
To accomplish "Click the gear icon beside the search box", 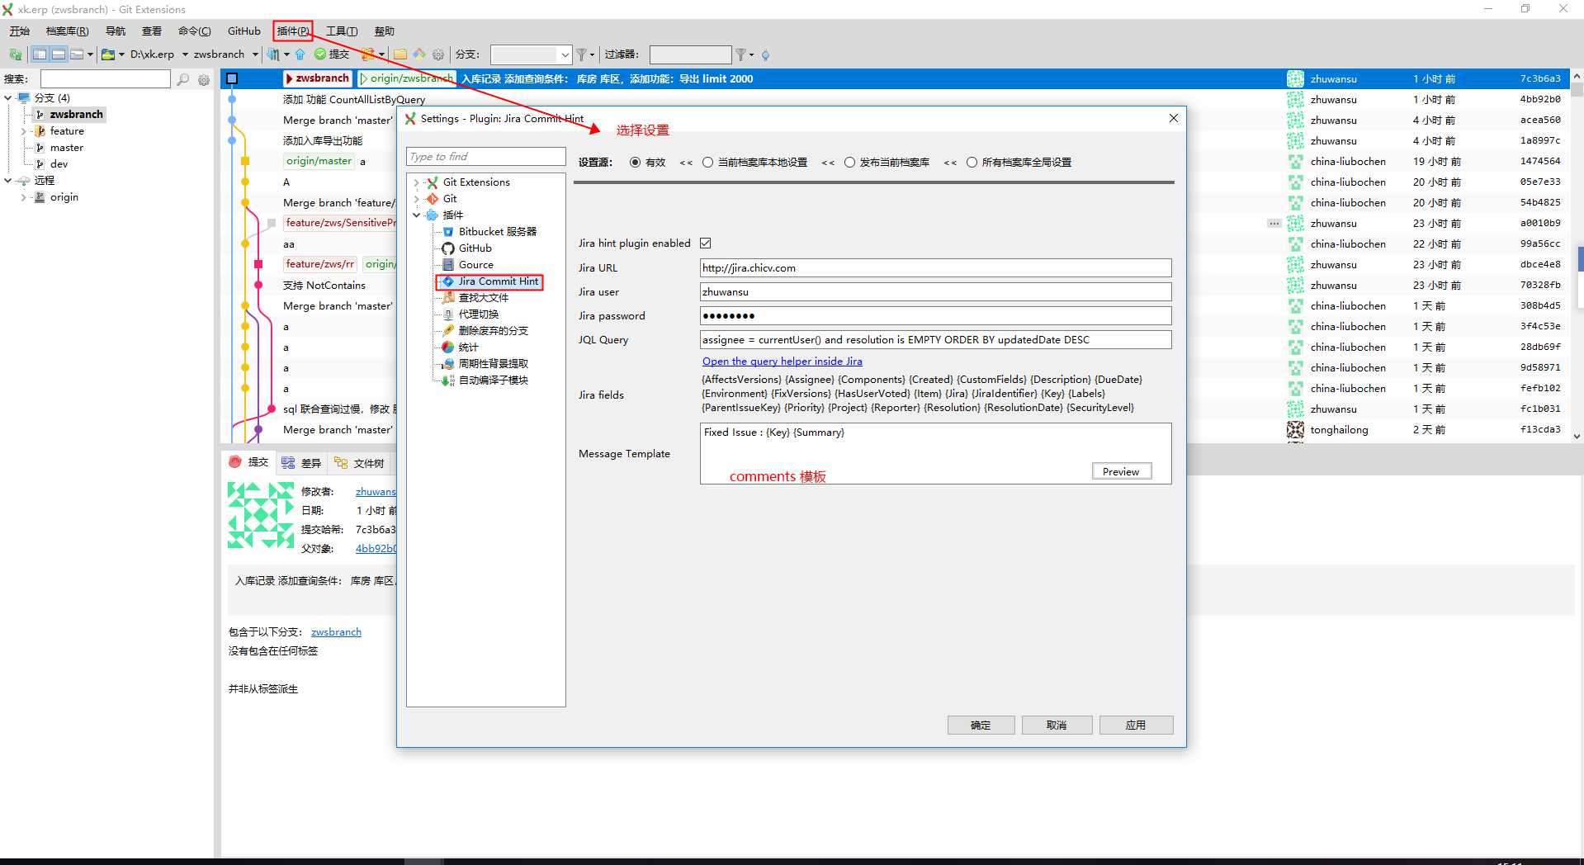I will [204, 80].
